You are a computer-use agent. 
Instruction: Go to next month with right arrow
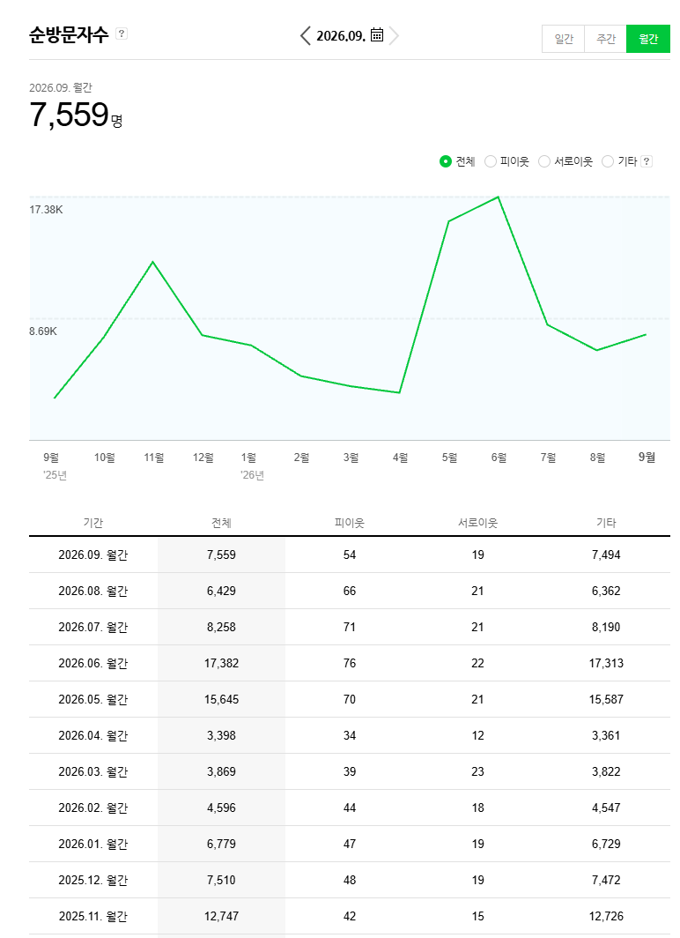(394, 36)
